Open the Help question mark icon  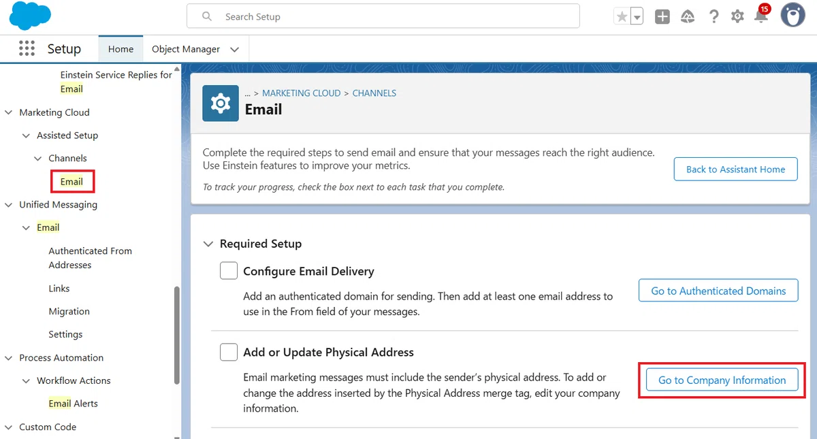pyautogui.click(x=714, y=16)
